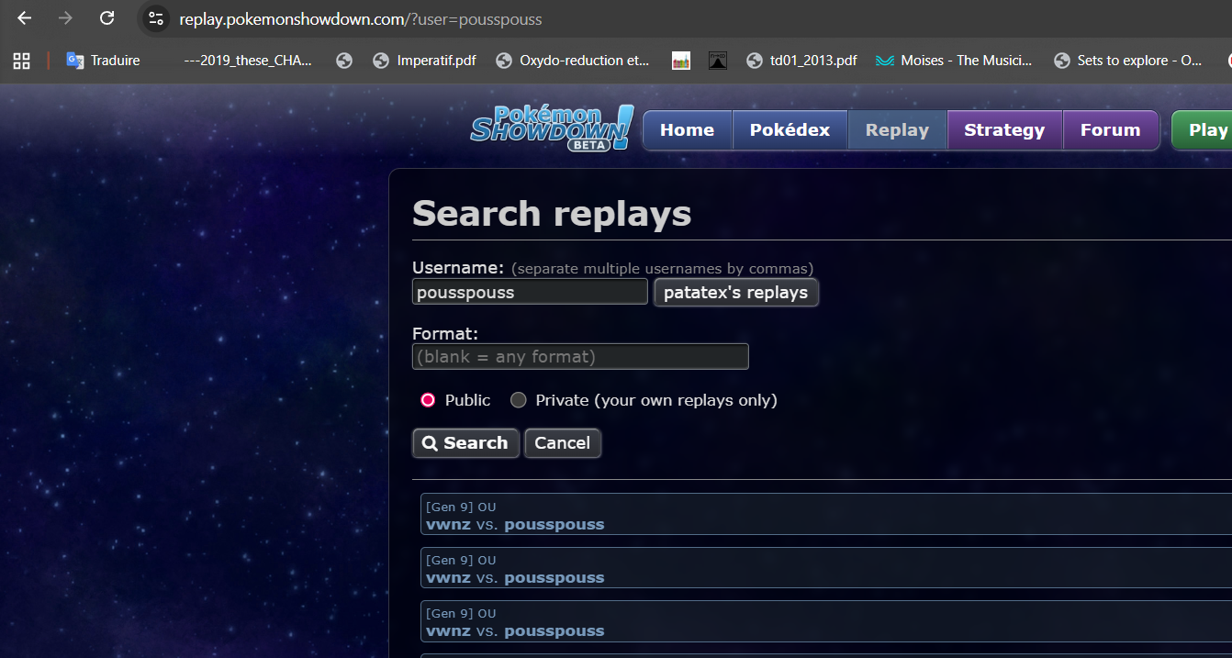The height and width of the screenshot is (658, 1232).
Task: Click the Pokémon Showdown logo
Action: pos(551,129)
